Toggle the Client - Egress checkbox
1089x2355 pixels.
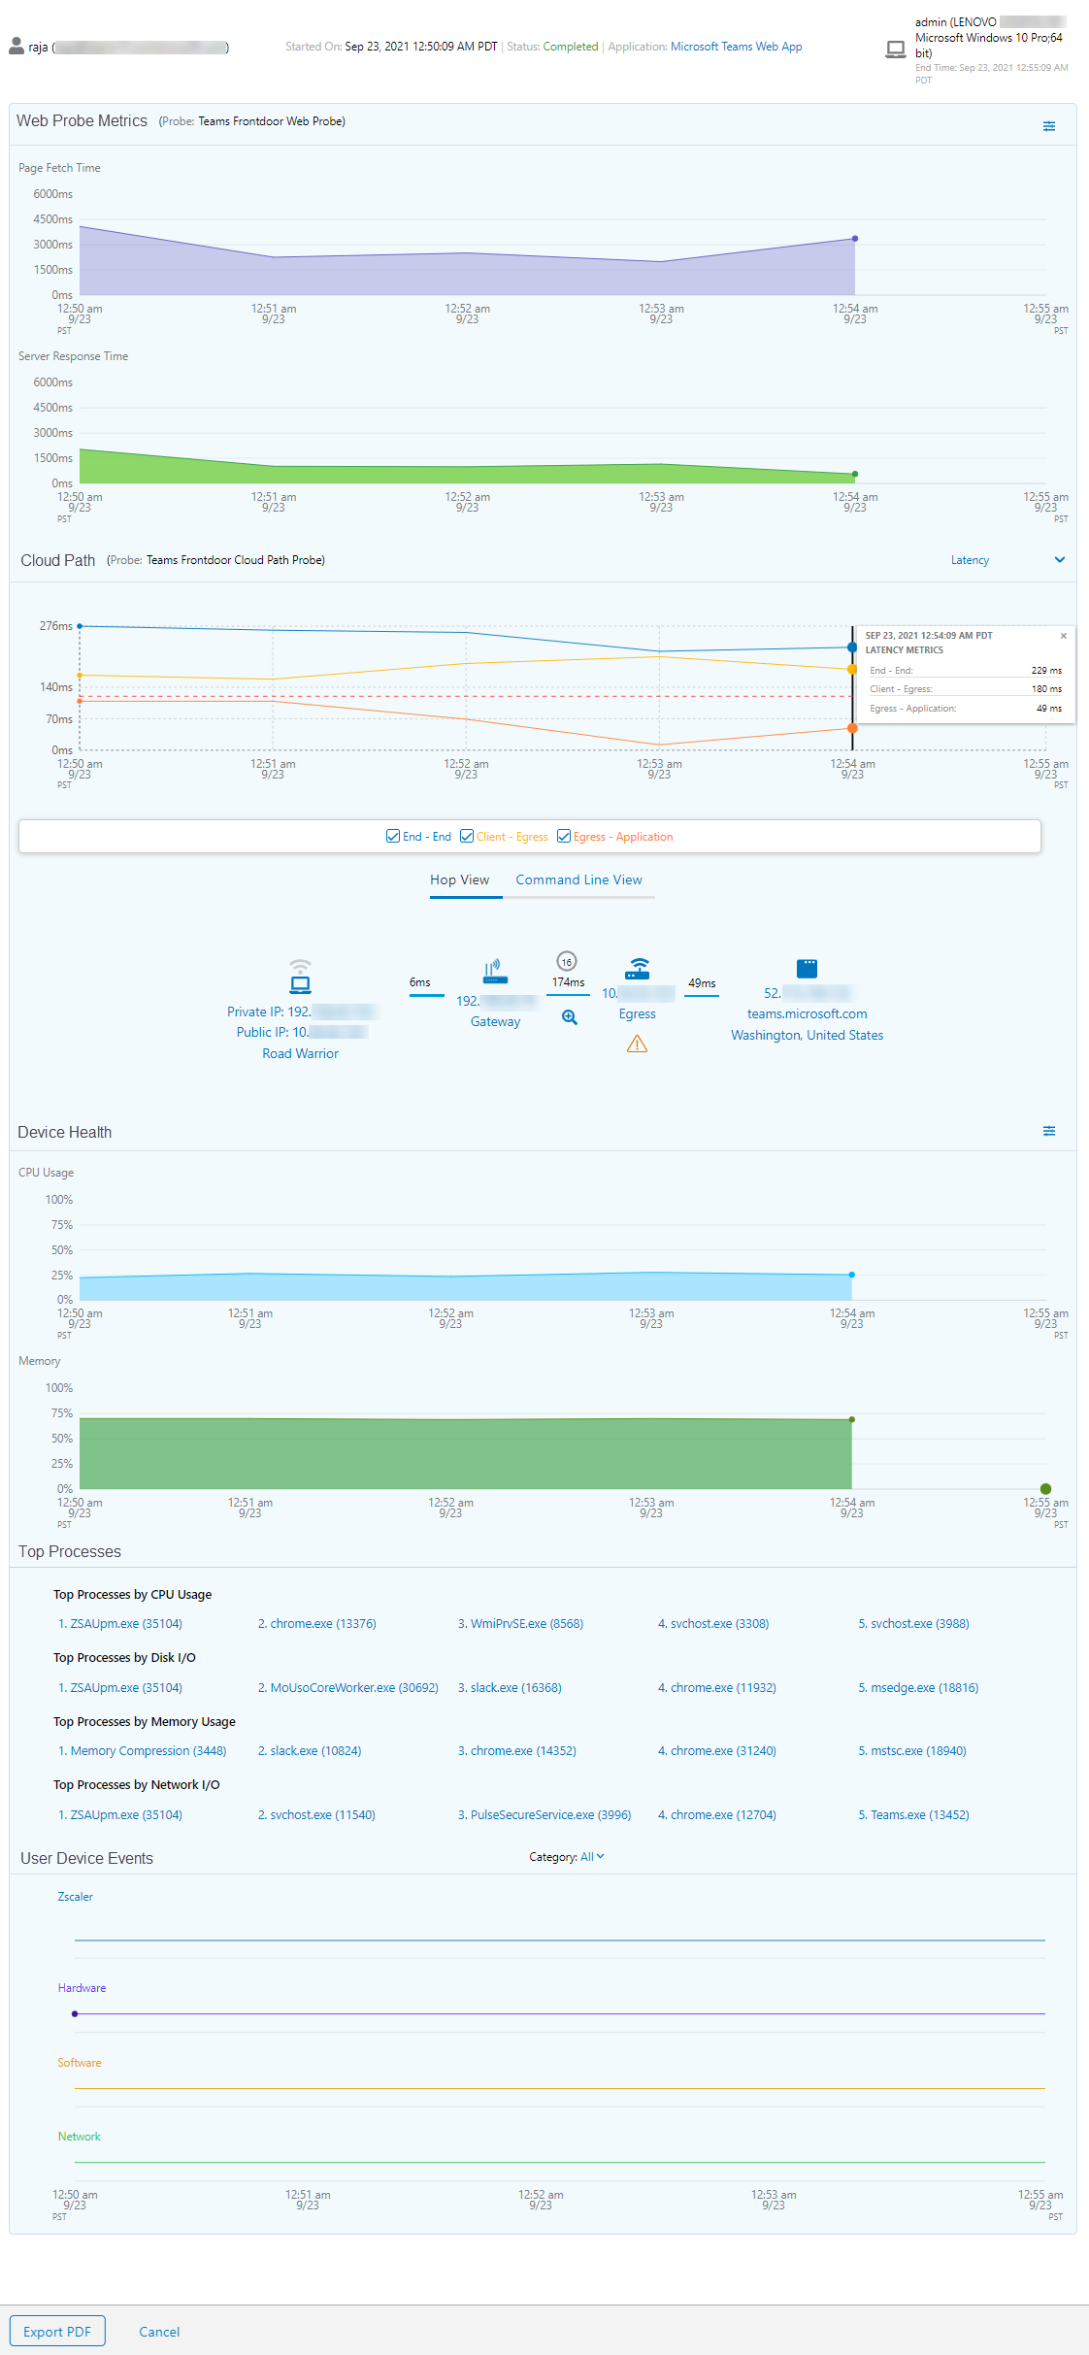467,836
